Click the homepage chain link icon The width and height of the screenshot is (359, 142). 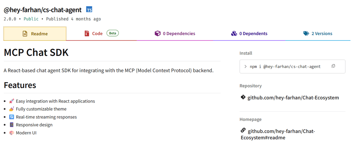tap(243, 130)
